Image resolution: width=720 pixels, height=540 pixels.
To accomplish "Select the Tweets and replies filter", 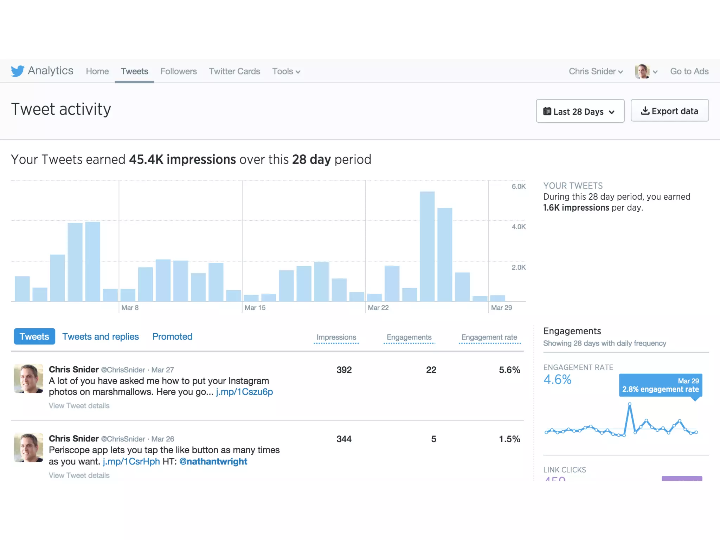I will 101,336.
